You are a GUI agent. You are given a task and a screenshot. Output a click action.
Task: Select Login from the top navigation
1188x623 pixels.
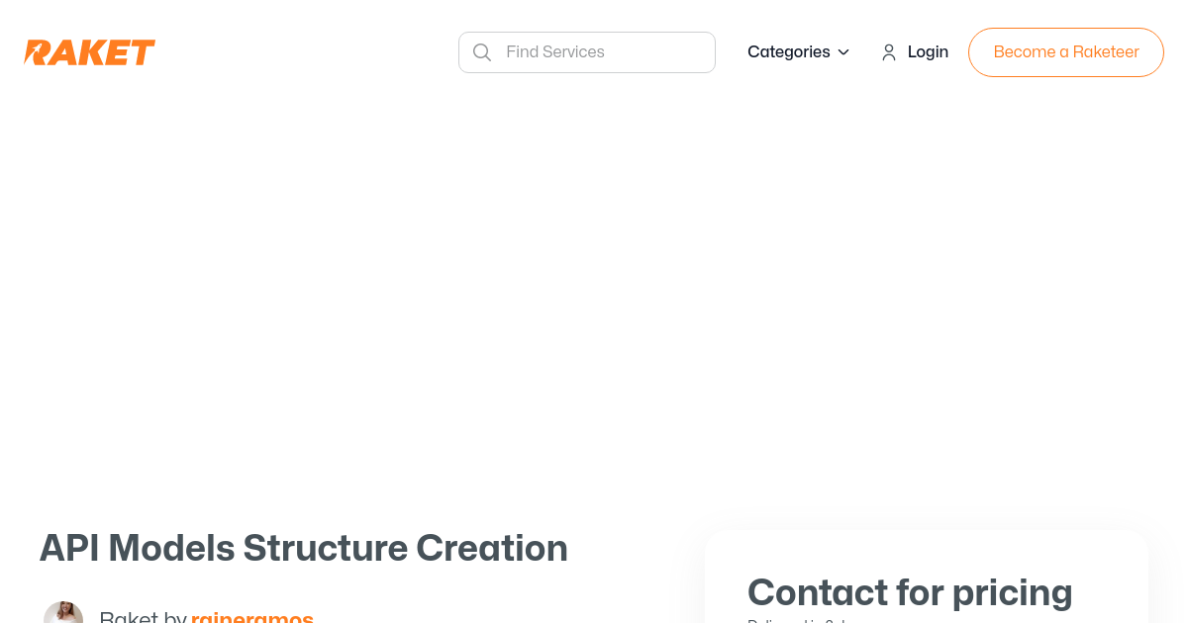[x=928, y=51]
